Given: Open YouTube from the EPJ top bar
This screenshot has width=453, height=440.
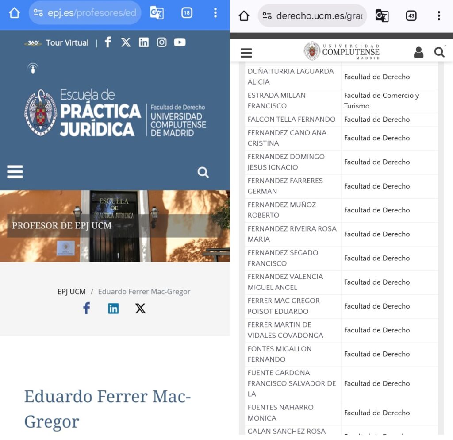Looking at the screenshot, I should [x=180, y=42].
